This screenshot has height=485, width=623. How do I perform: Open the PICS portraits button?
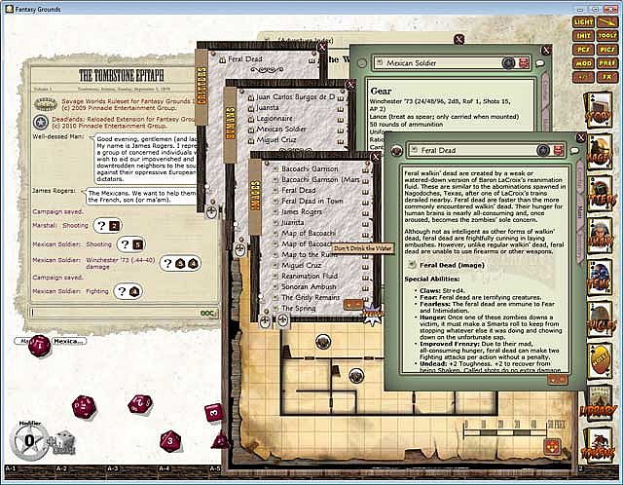607,50
